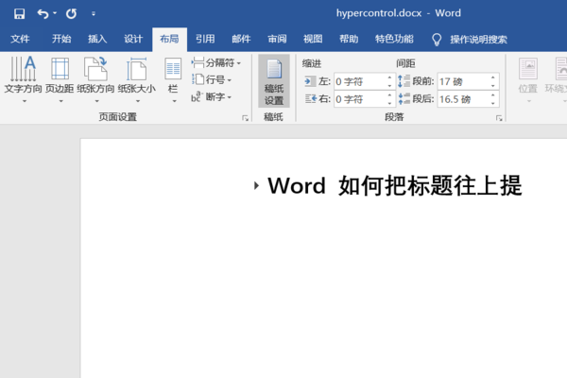Open the 插入 Insert tab
Screen dimensions: 567x378
click(x=97, y=40)
